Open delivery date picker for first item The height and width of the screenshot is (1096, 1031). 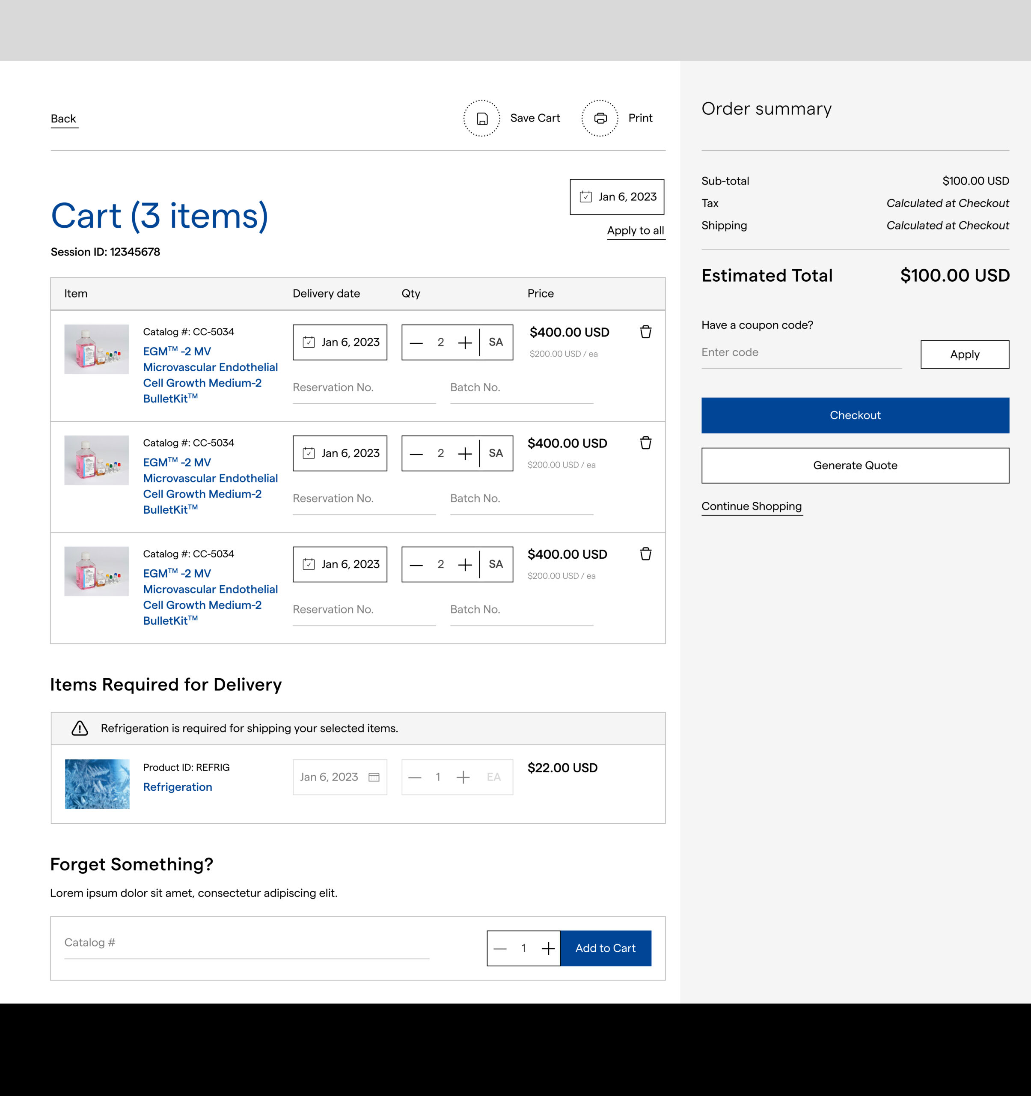pos(340,342)
